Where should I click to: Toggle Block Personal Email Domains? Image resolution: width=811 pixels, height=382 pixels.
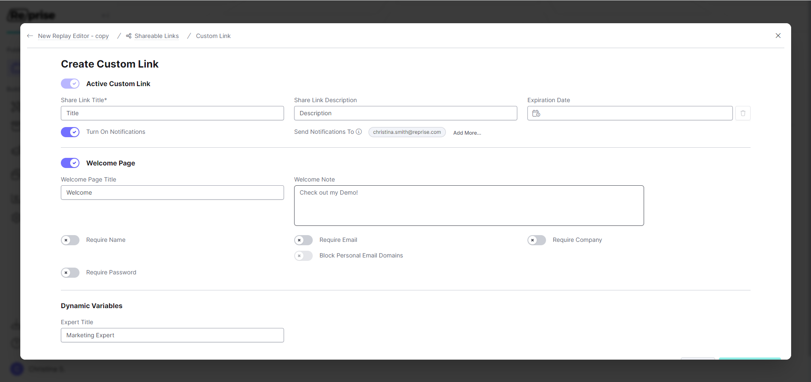tap(303, 256)
